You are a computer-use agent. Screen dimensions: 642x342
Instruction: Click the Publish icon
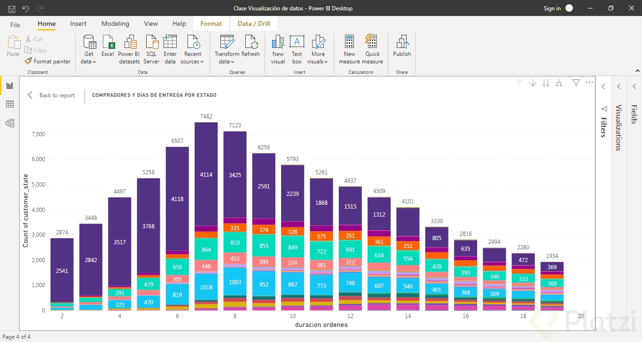(x=402, y=42)
